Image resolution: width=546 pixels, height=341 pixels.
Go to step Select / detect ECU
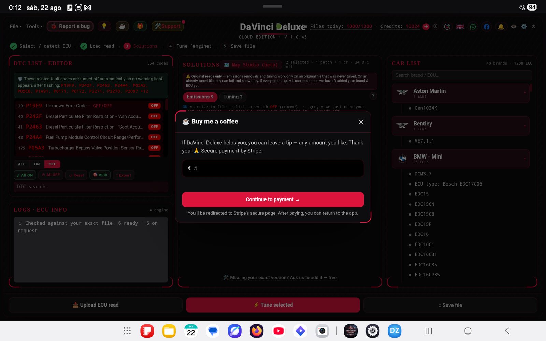pos(41,46)
